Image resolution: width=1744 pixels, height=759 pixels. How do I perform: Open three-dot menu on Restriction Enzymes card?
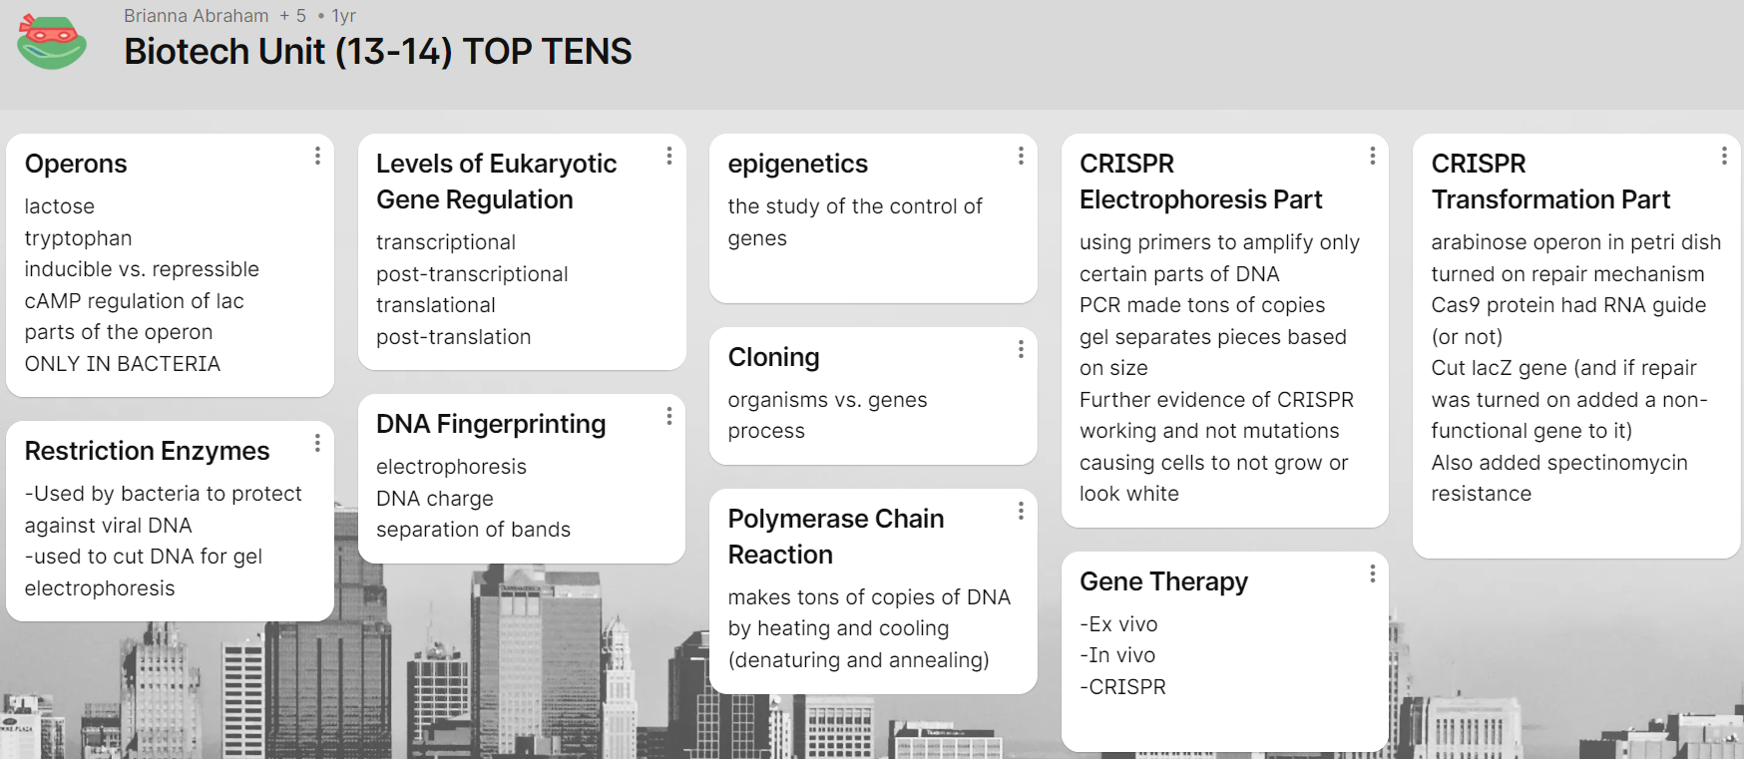pyautogui.click(x=317, y=443)
